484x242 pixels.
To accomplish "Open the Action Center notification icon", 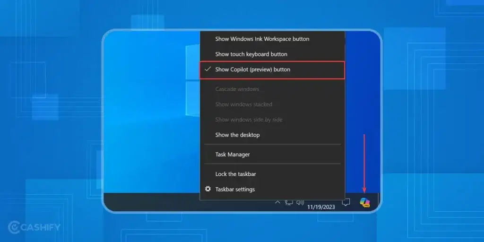I will point(346,202).
